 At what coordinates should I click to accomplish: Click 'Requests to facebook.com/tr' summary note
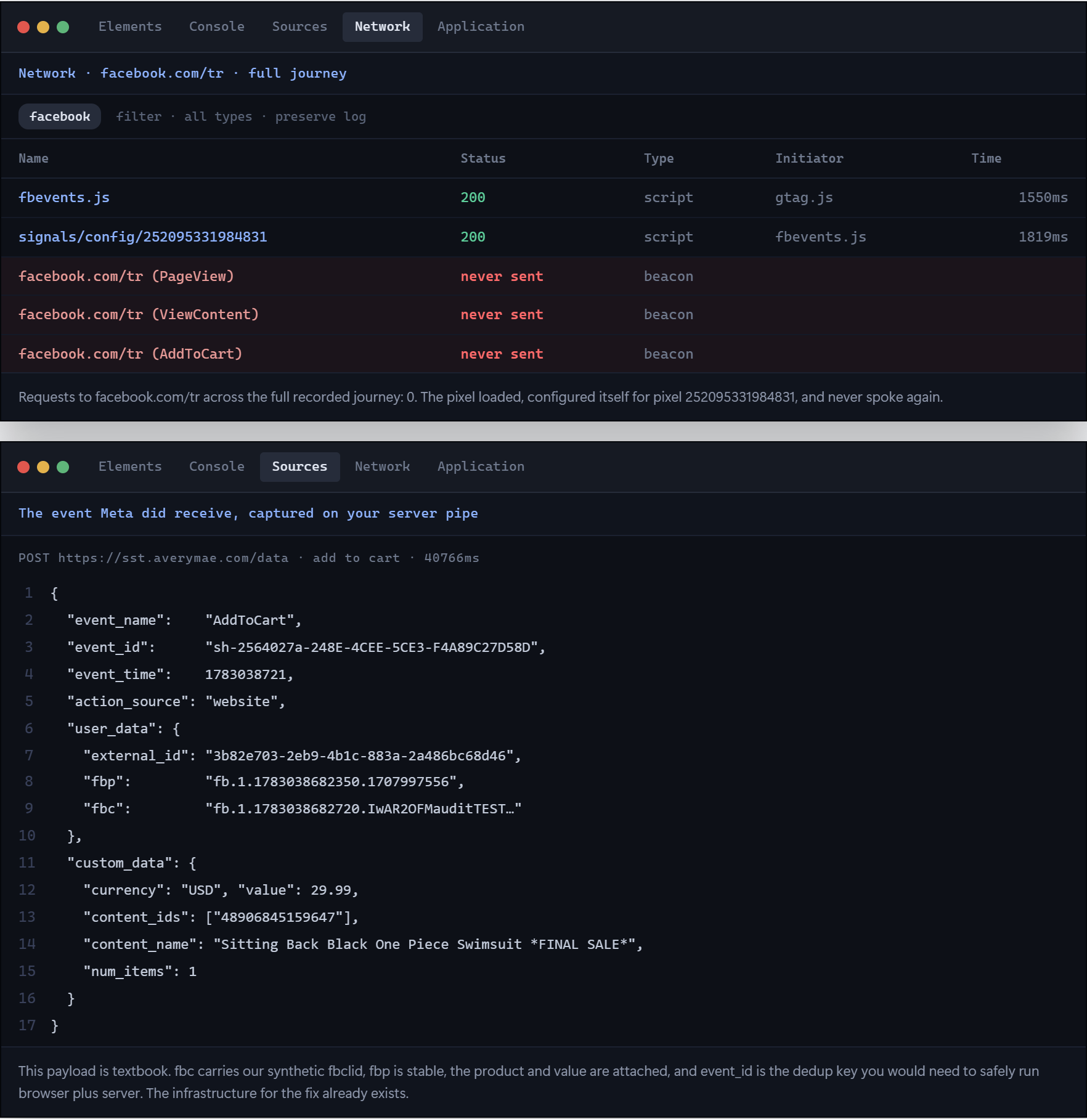coord(481,397)
